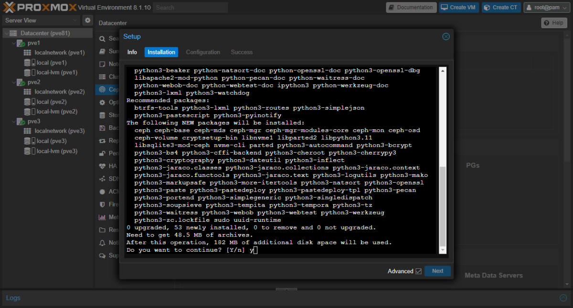Open the Firewall shield menu icon

(102, 205)
